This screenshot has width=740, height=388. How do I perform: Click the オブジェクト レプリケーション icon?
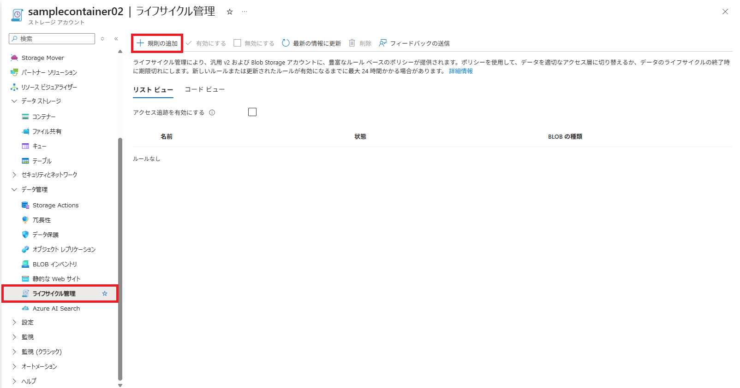click(25, 249)
